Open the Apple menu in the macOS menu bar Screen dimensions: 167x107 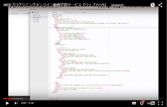click(x=10, y=7)
